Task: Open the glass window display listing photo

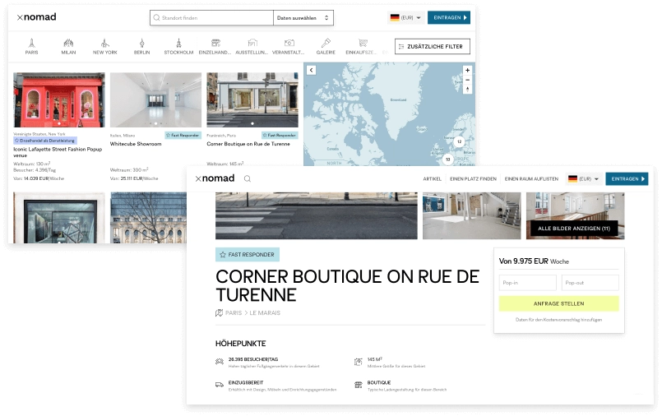Action: [59, 218]
